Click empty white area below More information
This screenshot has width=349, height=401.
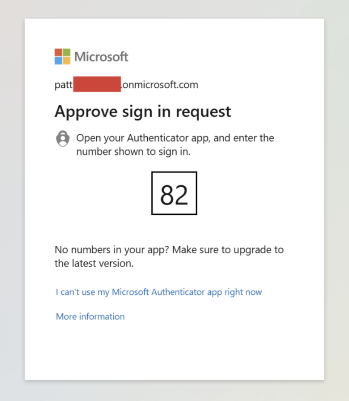click(x=173, y=350)
